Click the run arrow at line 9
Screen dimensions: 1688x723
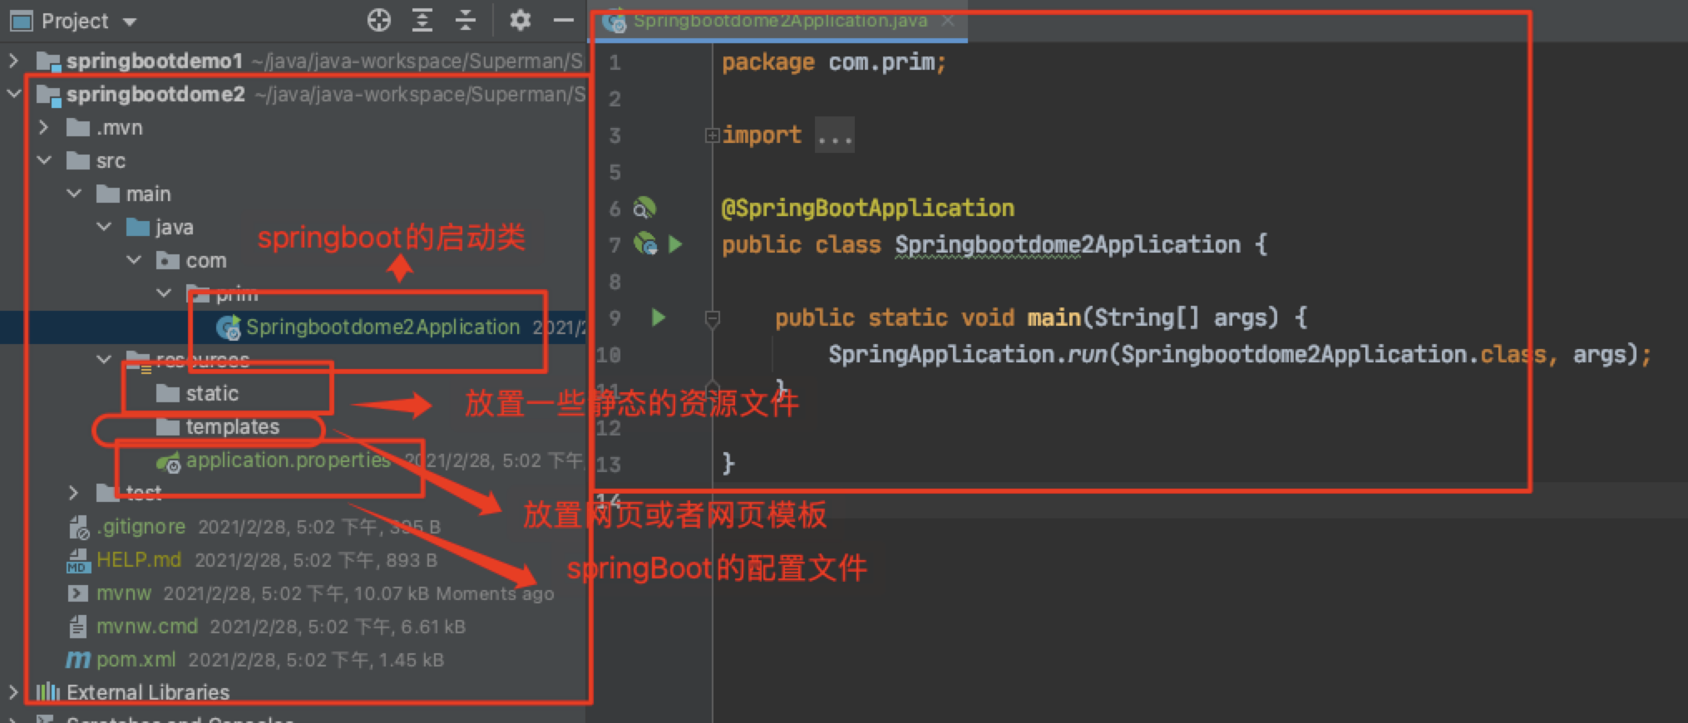(659, 317)
